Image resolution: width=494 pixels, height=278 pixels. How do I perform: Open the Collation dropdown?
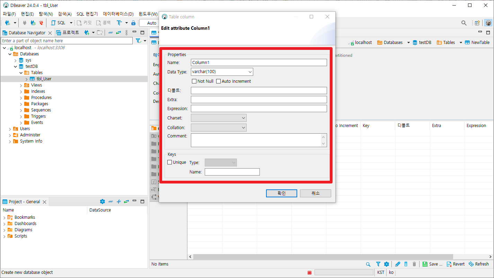(219, 128)
